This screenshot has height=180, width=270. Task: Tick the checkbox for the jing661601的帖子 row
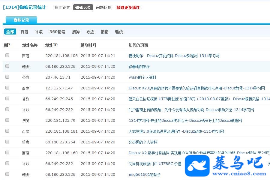point(7,174)
